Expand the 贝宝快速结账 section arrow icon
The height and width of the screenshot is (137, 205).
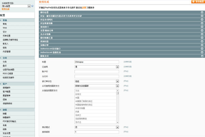(202, 23)
